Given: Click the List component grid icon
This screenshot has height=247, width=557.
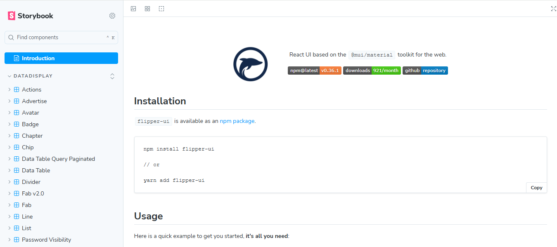Looking at the screenshot, I should [x=17, y=228].
